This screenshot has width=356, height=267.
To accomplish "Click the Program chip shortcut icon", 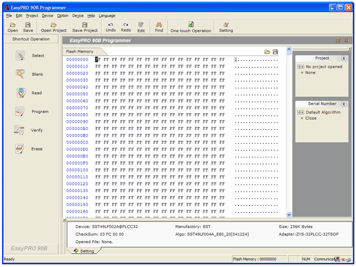I will point(20,112).
